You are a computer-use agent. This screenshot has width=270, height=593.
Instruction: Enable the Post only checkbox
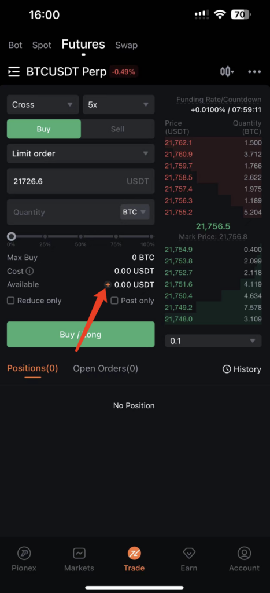pos(114,301)
